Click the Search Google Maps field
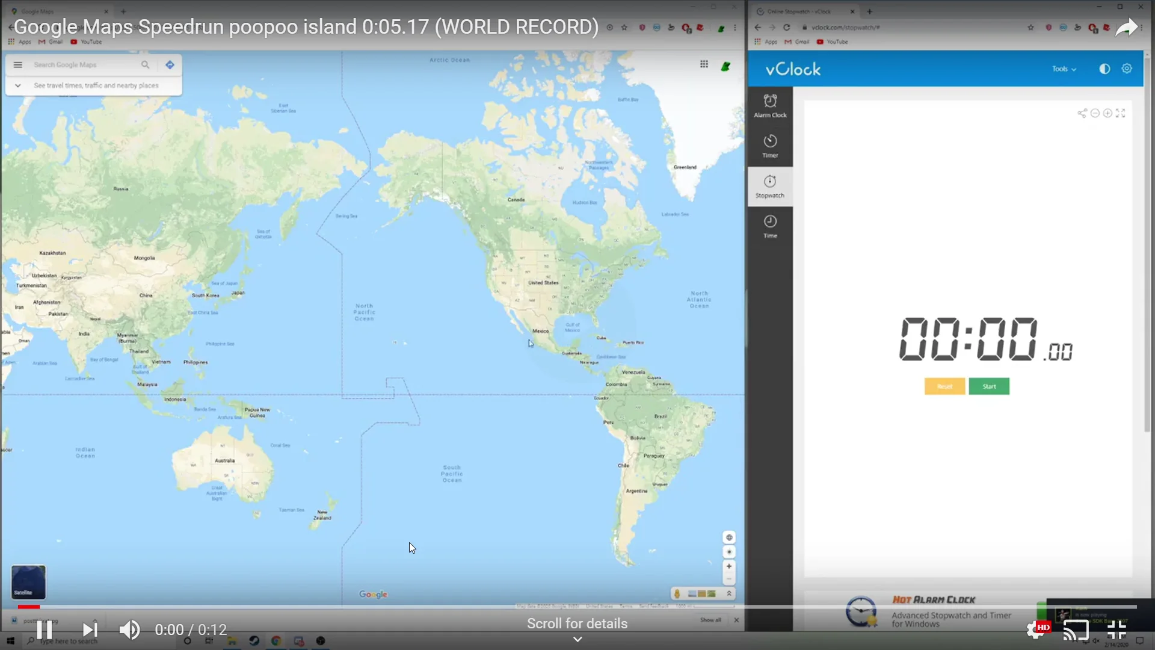1155x650 pixels. [84, 64]
